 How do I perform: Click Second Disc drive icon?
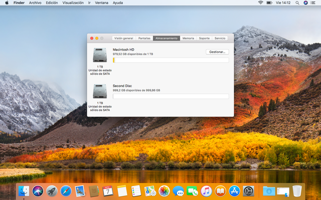pos(100,91)
